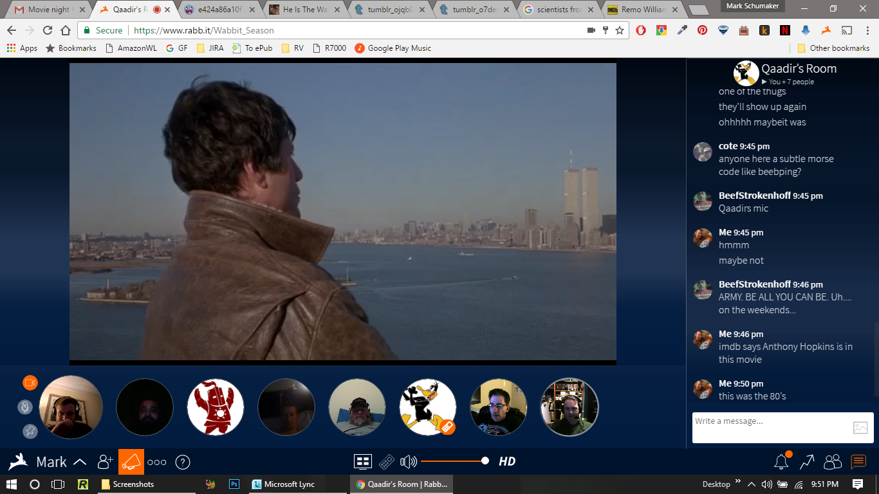Toggle the chat panel icon

tap(858, 461)
